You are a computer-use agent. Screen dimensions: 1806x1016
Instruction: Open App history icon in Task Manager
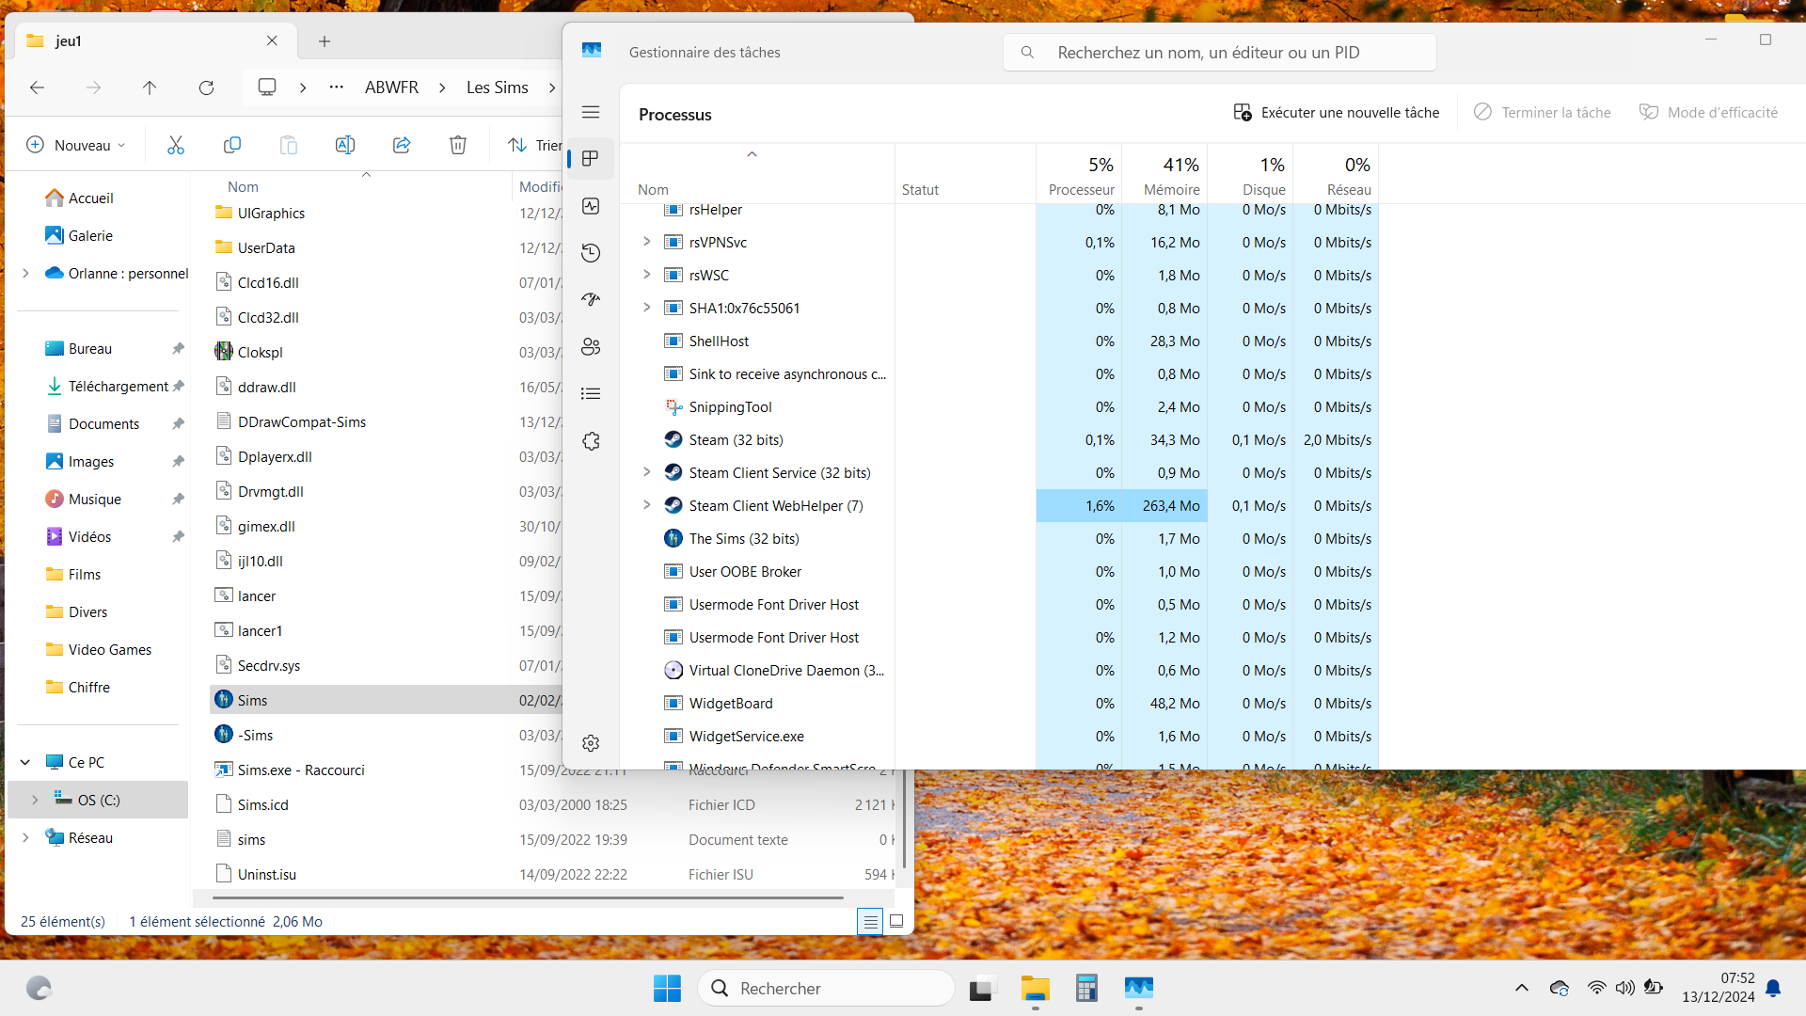pyautogui.click(x=591, y=253)
